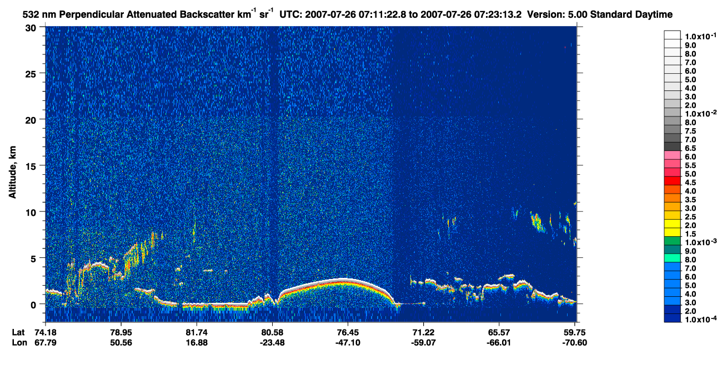Select the darkest navy 1.0x10-4 colorbar swatch
722x370 pixels.
tap(673, 318)
